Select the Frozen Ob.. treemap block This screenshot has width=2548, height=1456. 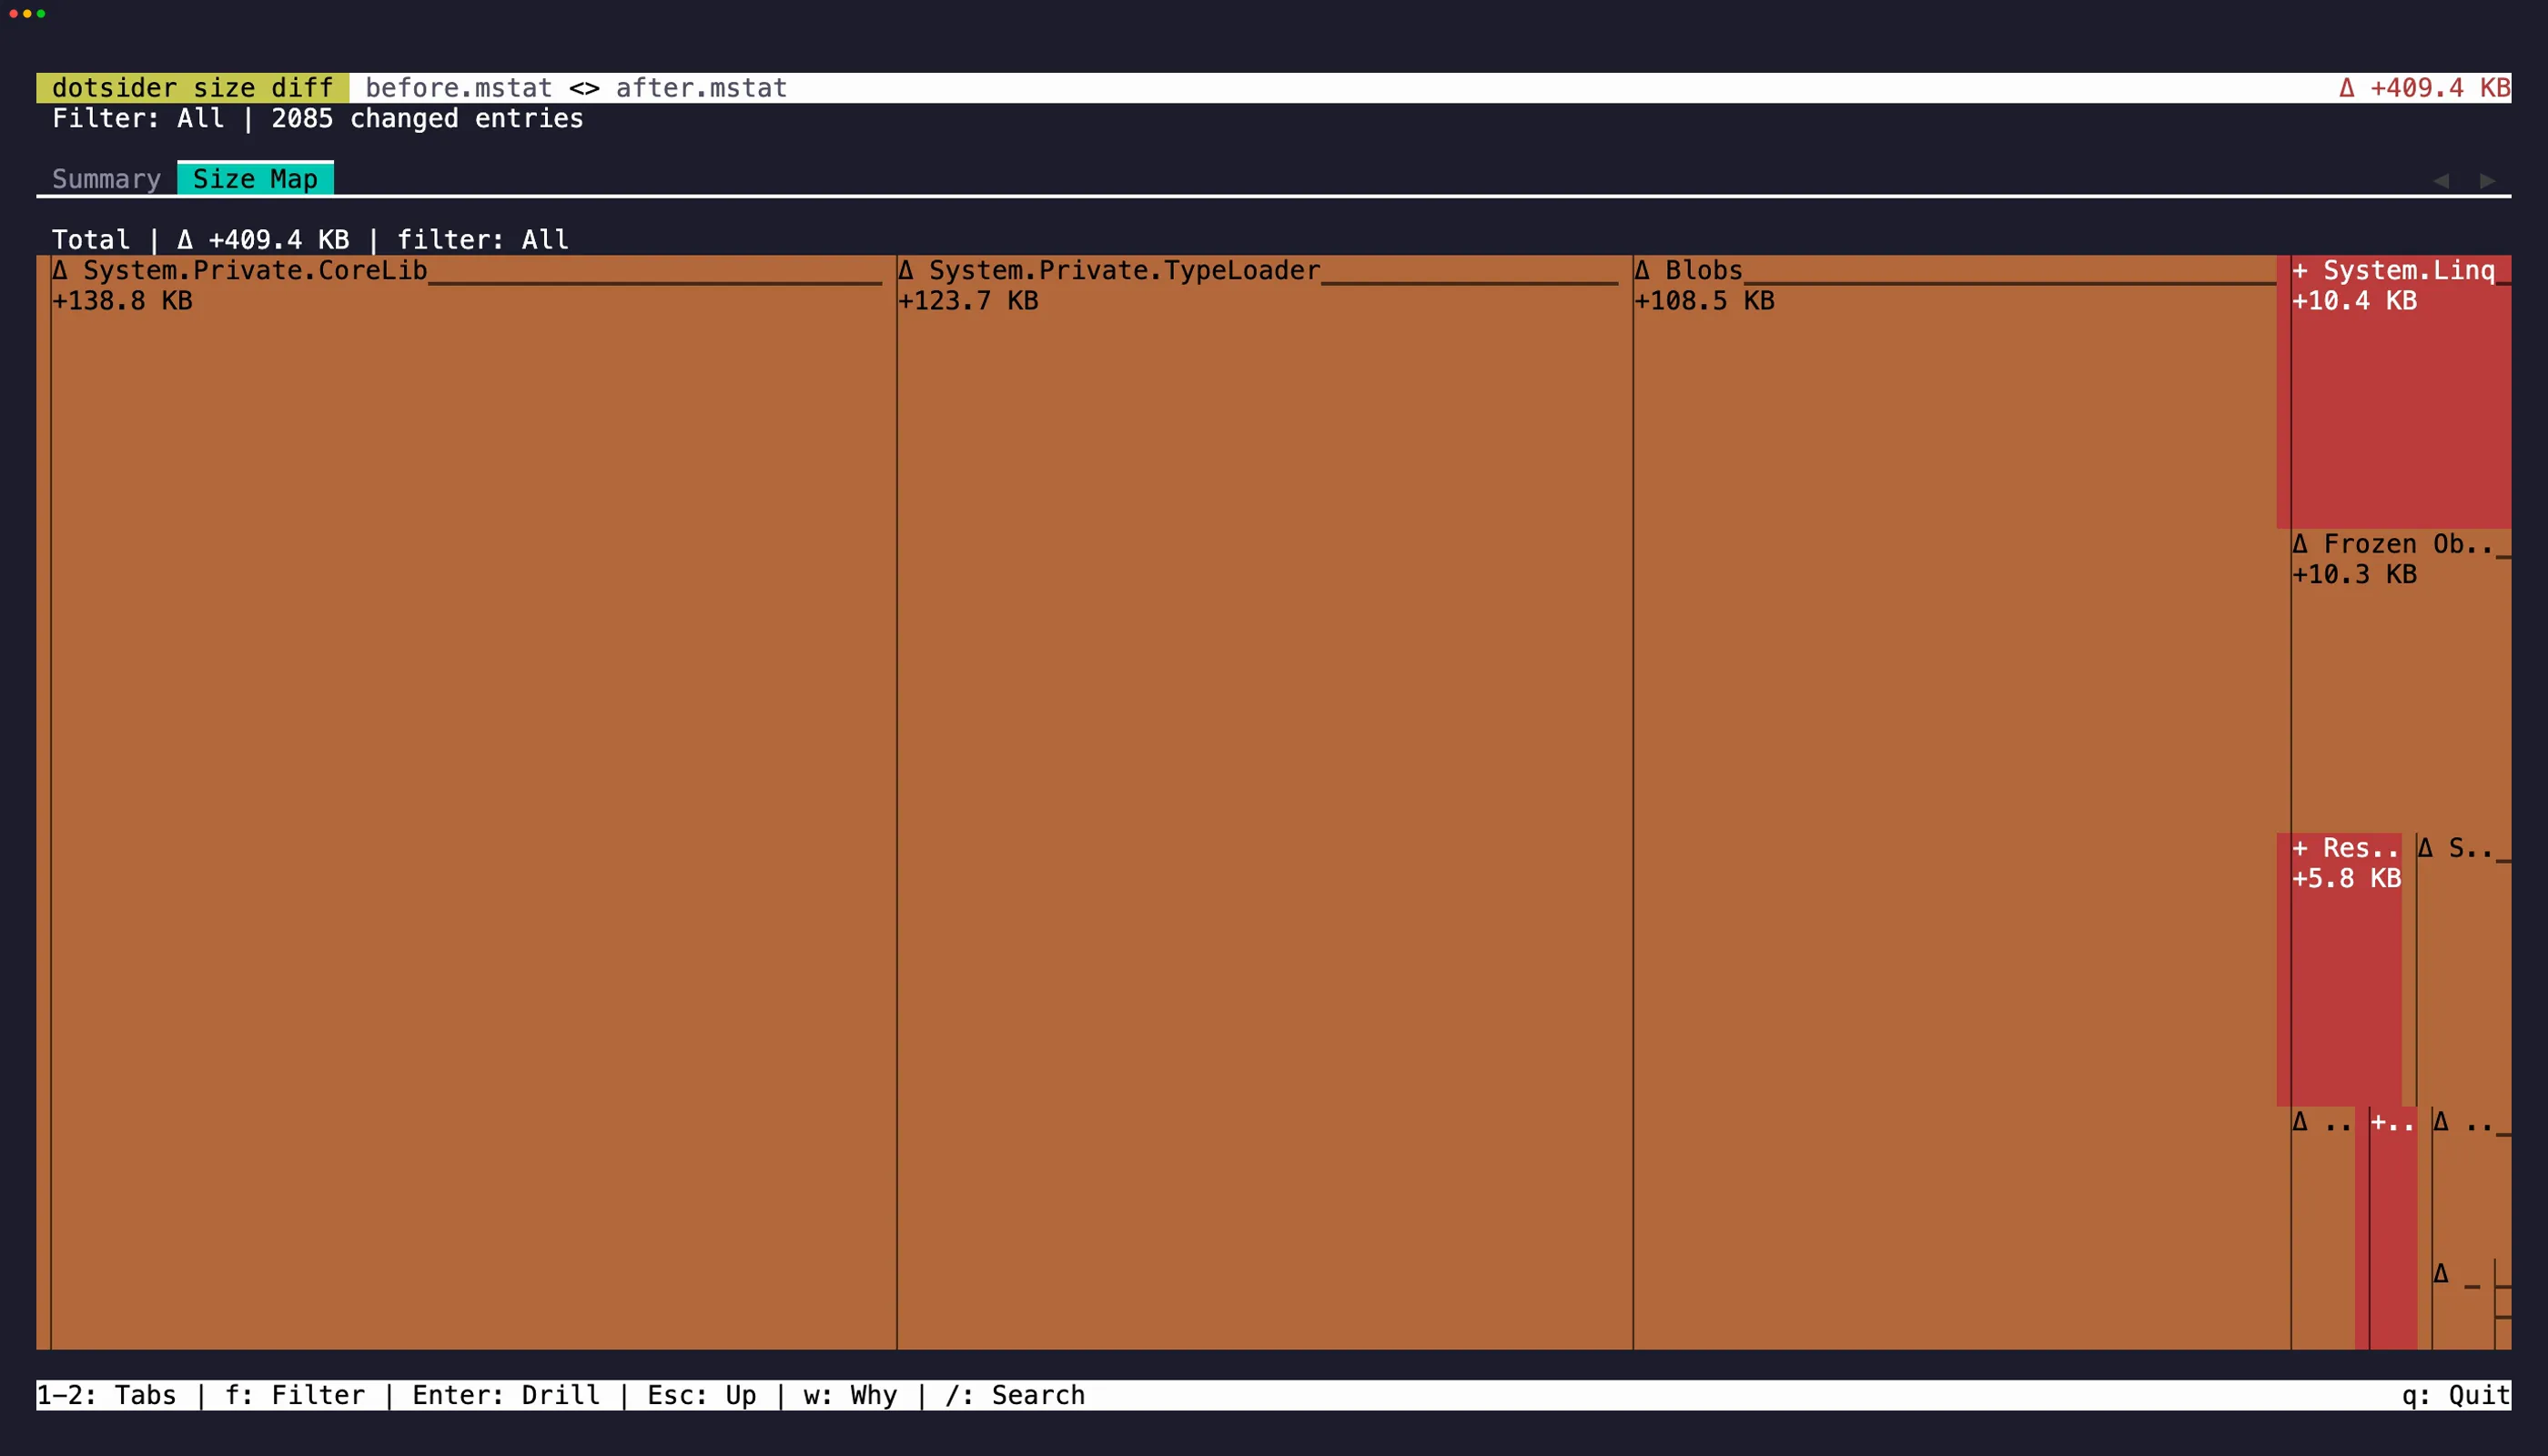click(x=2394, y=680)
